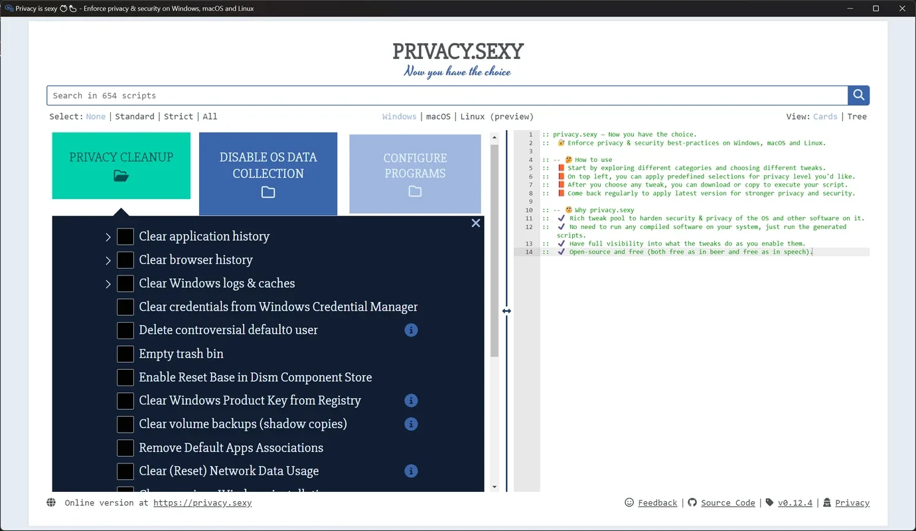Open the Configure Programs folder icon
The height and width of the screenshot is (531, 916).
(x=415, y=191)
